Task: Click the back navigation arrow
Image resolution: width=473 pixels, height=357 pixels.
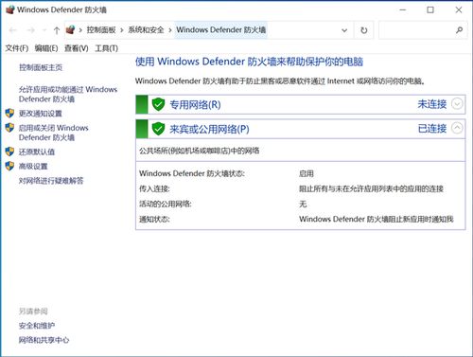Action: point(12,30)
